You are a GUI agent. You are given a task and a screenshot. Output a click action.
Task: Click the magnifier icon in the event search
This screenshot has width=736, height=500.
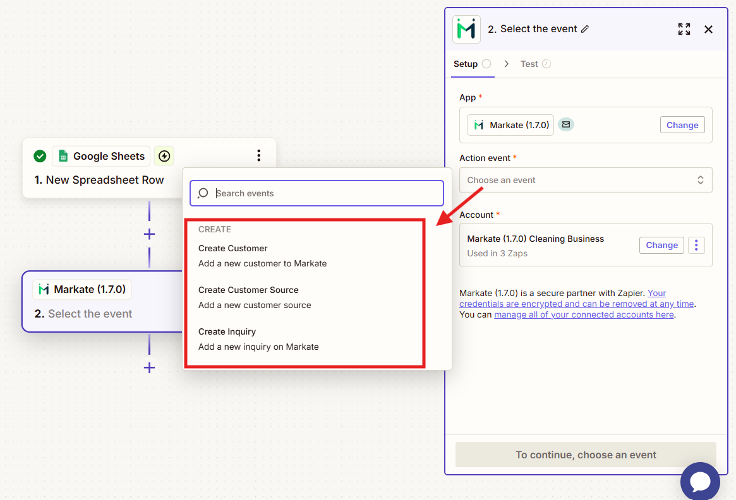pos(203,193)
